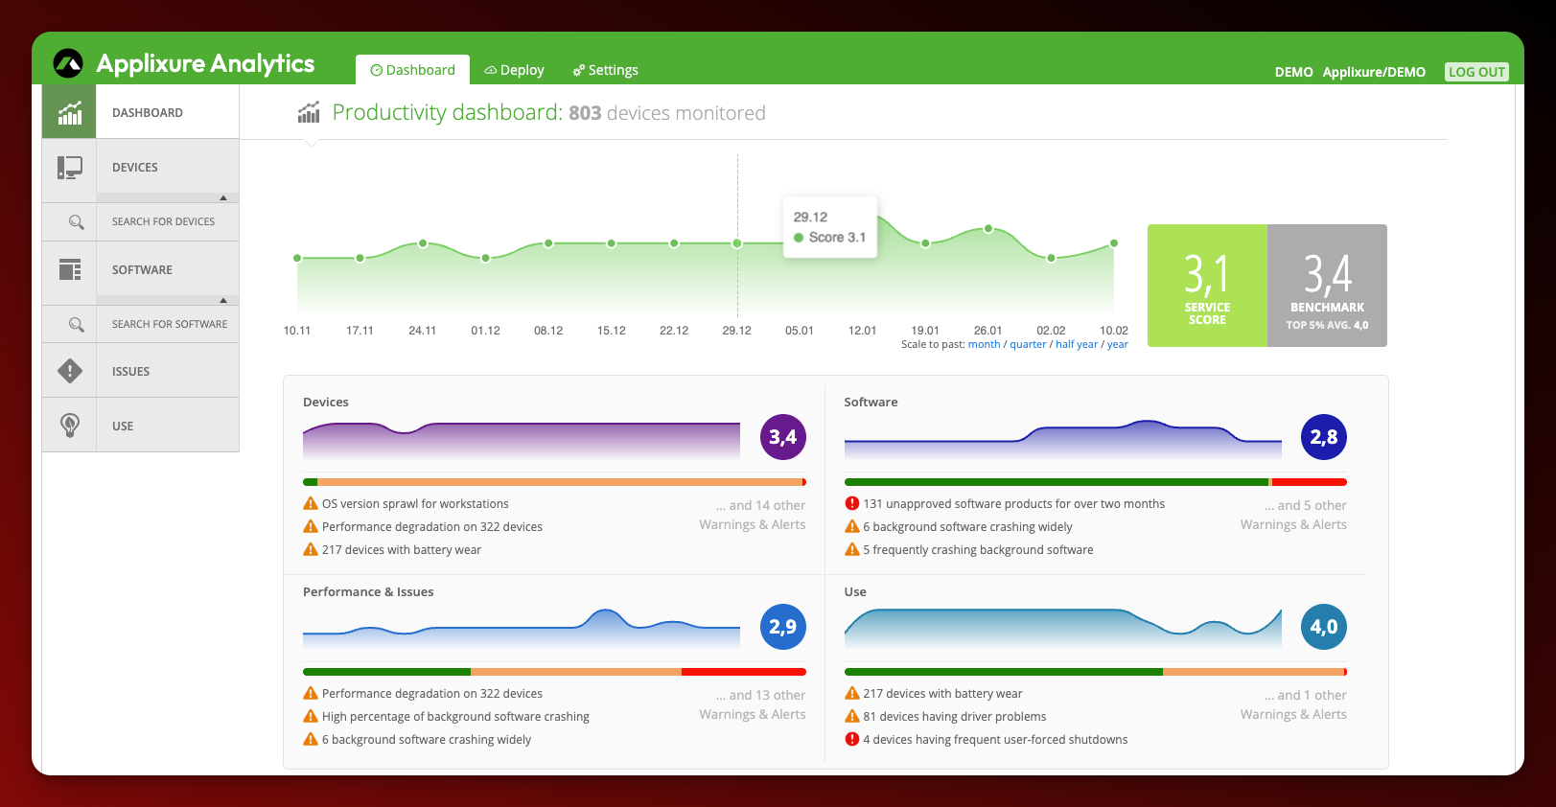Collapse the Software submenu arrow
Viewport: 1556px width, 807px height.
[x=223, y=301]
